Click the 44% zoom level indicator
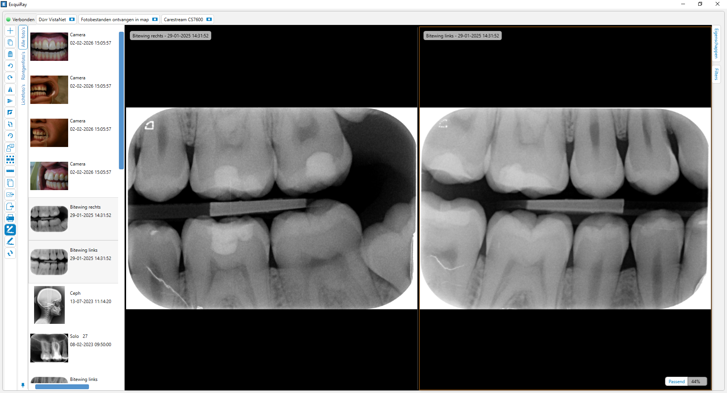Screen dimensions: 727x393 click(x=696, y=381)
